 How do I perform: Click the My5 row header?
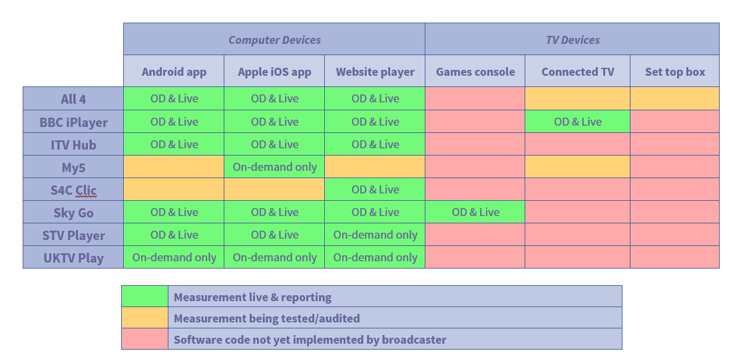(x=73, y=168)
